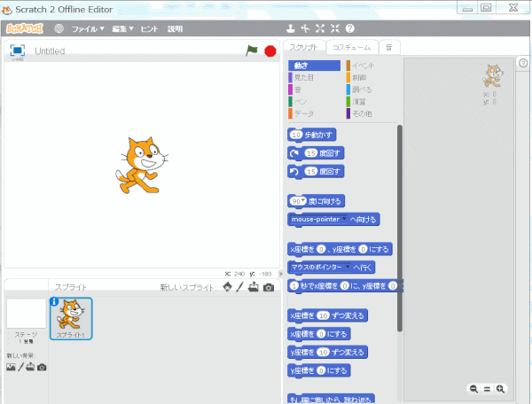Image resolution: width=532 pixels, height=404 pixels.
Task: Click the blocks palette vertical scrollbar
Action: (x=400, y=228)
